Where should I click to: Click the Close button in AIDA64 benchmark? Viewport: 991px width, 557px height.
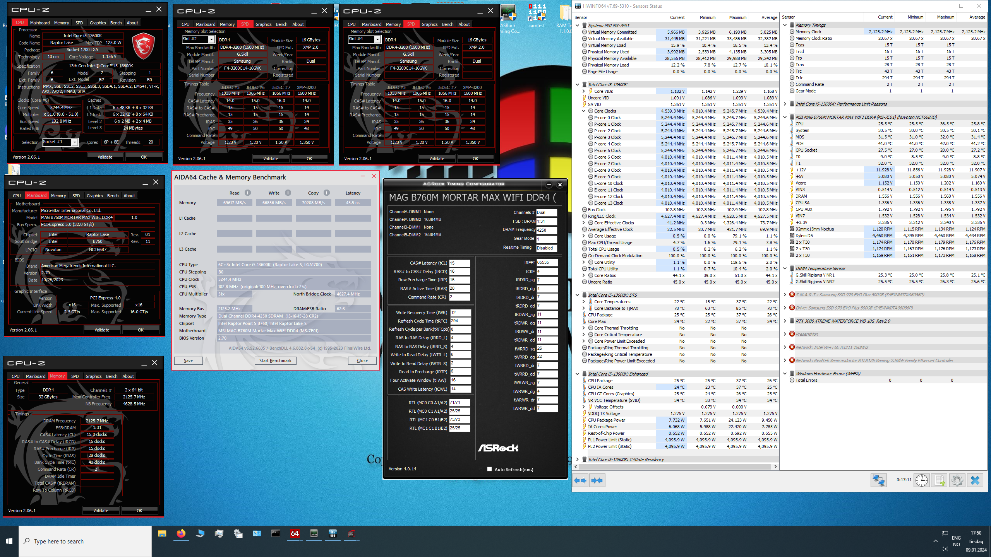362,361
